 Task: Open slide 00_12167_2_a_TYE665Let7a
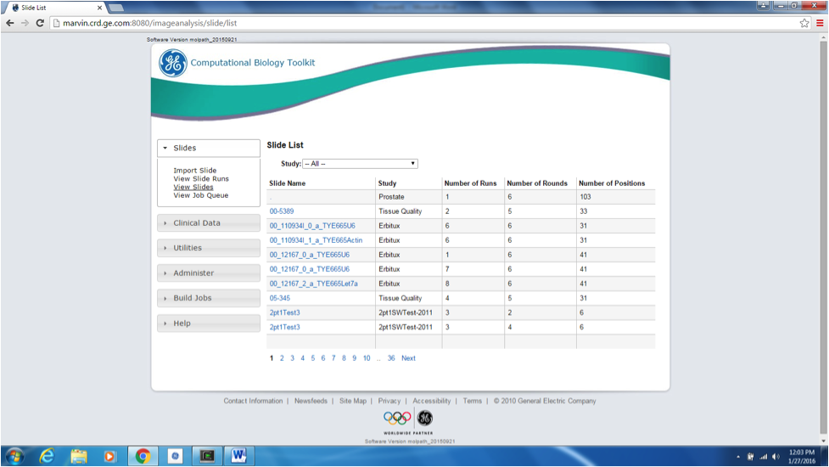313,284
